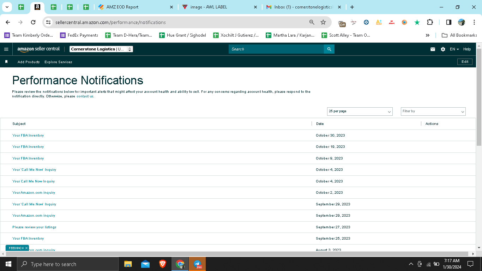
Task: Open the buyer messages envelope icon
Action: [x=433, y=49]
